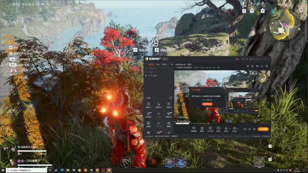Screen dimensions: 308x173
Task: Open the box icon left of the bell
Action: 257,66
